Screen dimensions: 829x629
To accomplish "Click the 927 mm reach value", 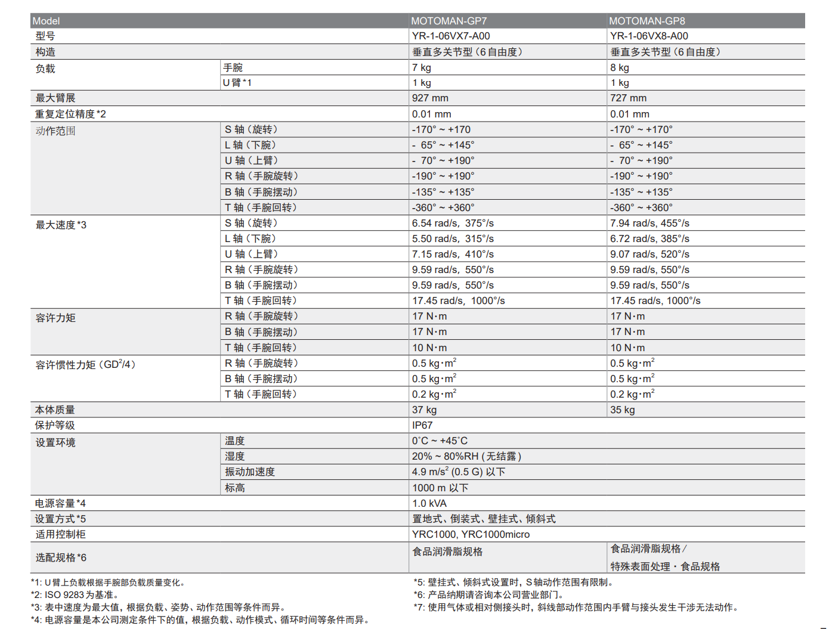I will click(x=429, y=98).
